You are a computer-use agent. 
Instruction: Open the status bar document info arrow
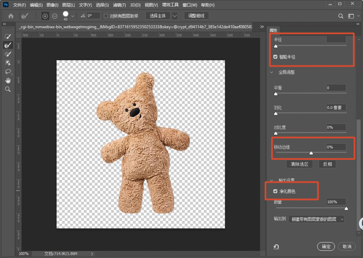(x=92, y=254)
